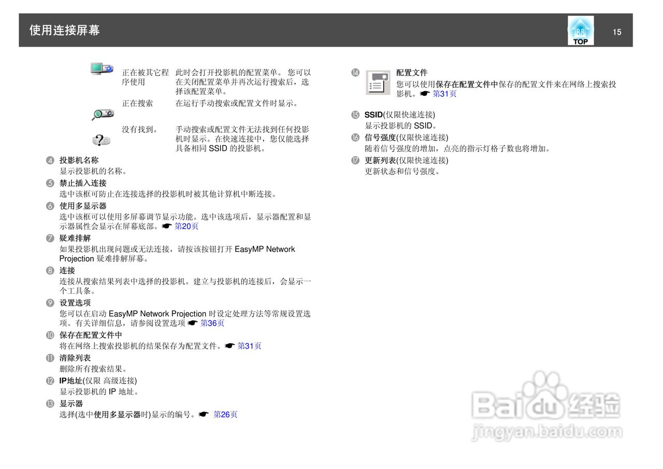Select numbered marker 5 beside 禁止插入连接
The image size is (663, 469).
coord(50,183)
